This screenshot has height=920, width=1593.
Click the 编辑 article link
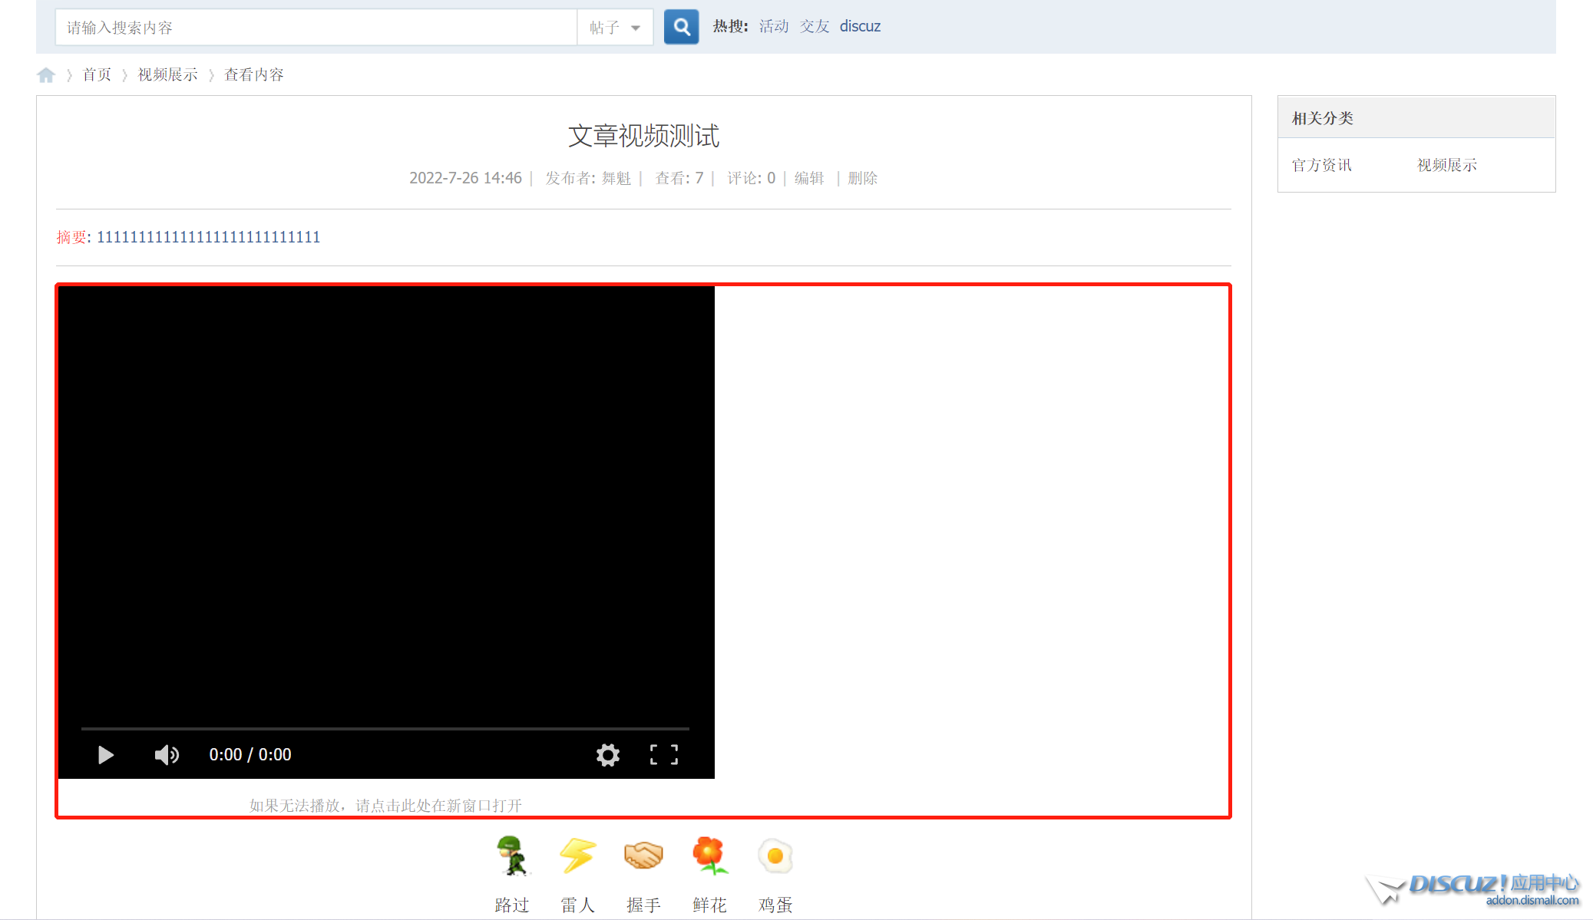(x=809, y=178)
